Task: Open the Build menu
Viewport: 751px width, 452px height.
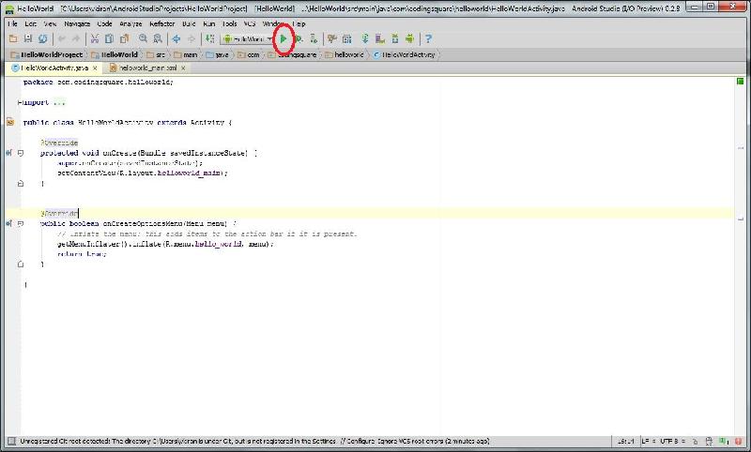Action: [x=189, y=23]
